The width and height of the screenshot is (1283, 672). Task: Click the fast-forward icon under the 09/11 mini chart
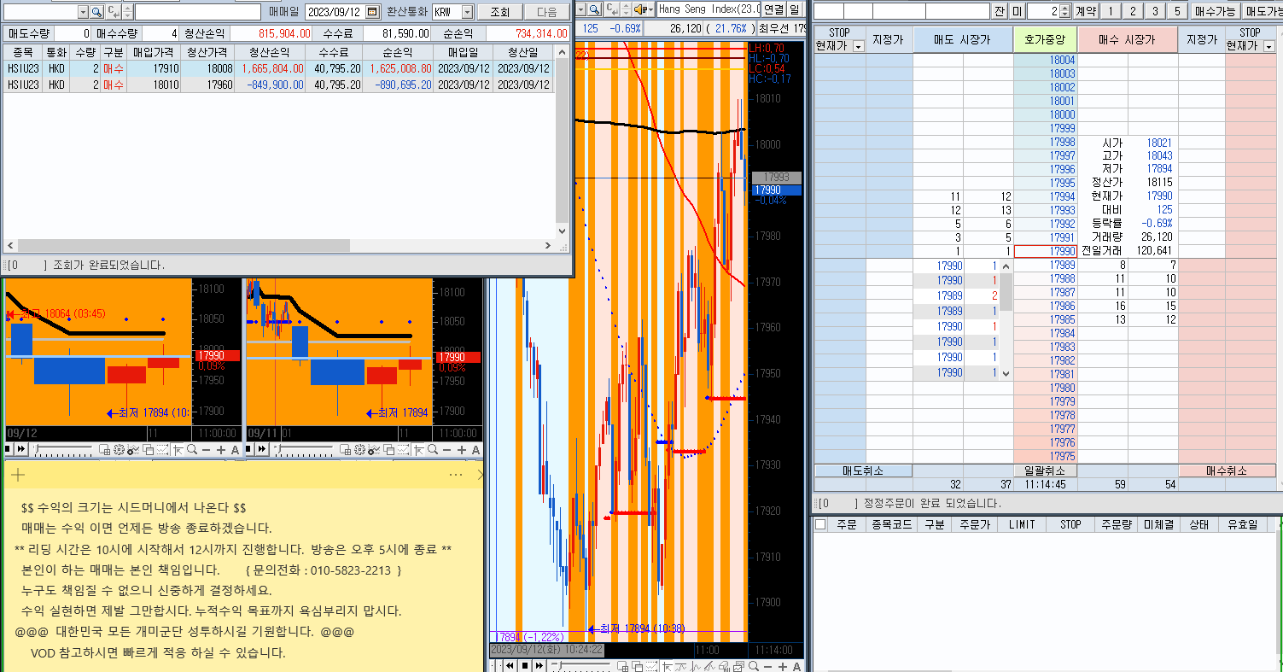261,450
